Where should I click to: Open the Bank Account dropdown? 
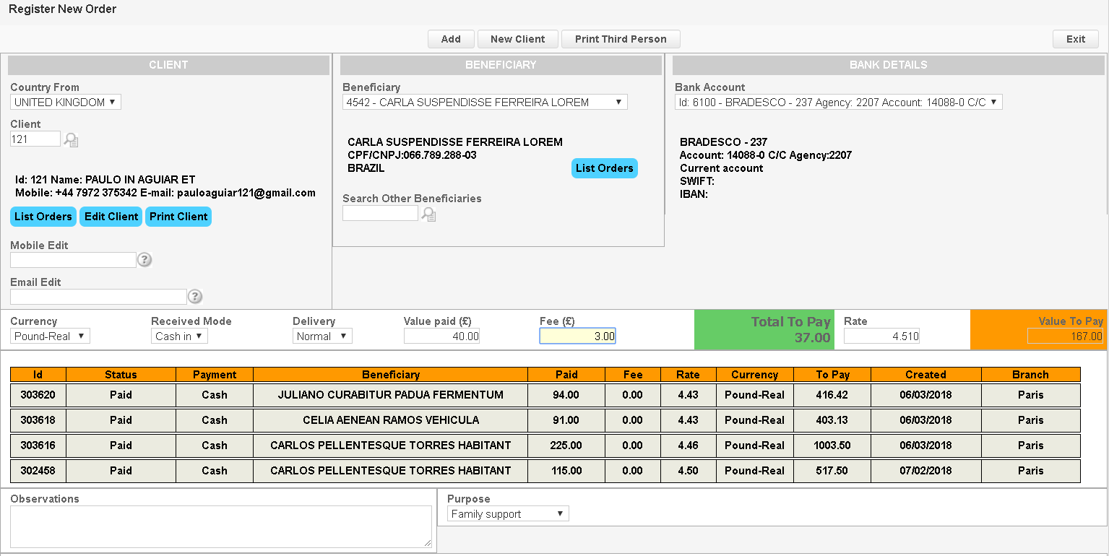coord(838,103)
